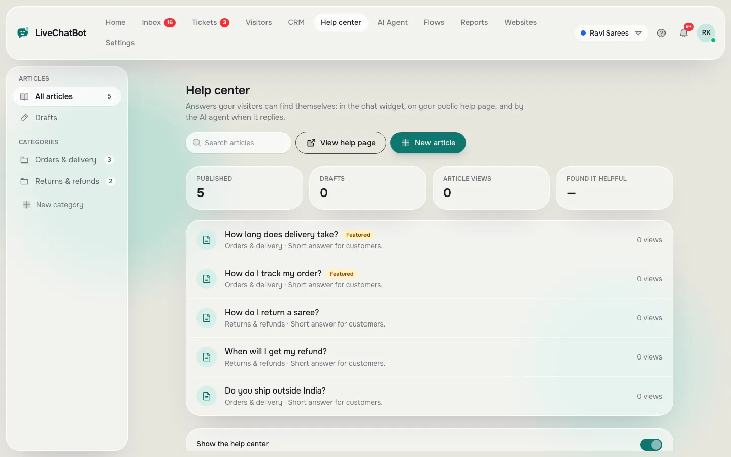Click the red 3 badge on Tickets
Viewport: 731px width, 457px height.
[225, 22]
